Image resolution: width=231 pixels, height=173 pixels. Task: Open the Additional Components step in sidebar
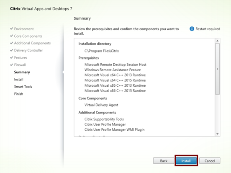[32, 43]
